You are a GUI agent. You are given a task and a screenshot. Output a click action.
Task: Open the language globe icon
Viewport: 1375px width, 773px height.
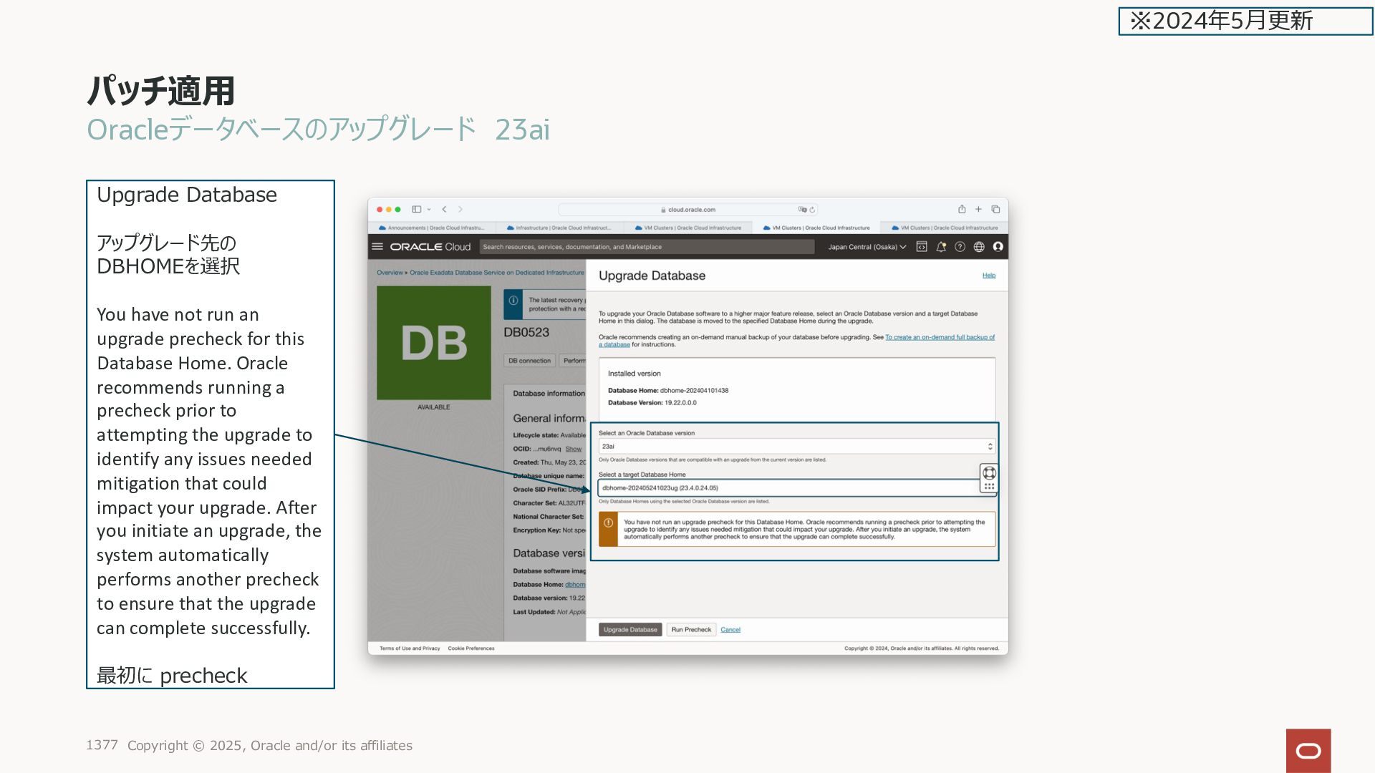tap(979, 246)
